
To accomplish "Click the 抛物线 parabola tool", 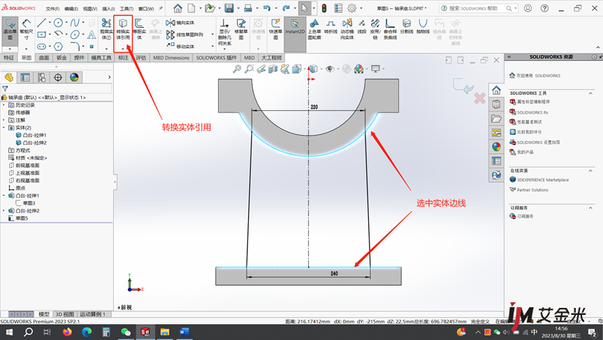I will coord(423,27).
